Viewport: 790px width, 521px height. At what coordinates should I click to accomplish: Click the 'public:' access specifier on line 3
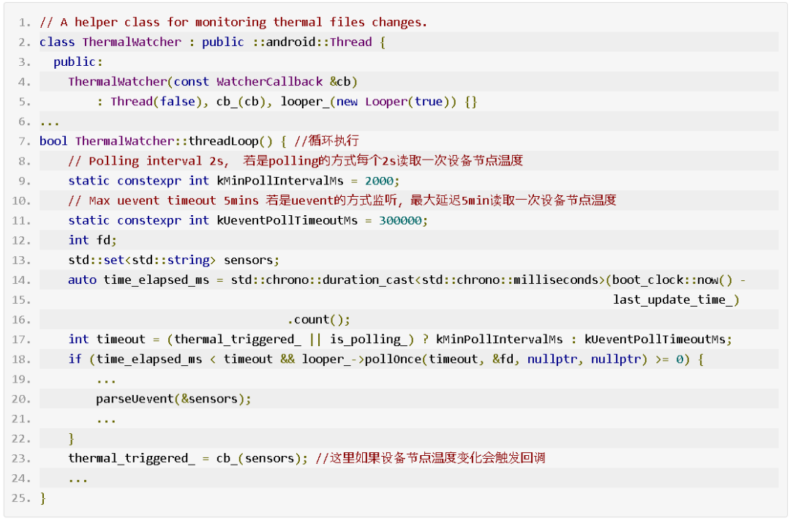tap(78, 62)
